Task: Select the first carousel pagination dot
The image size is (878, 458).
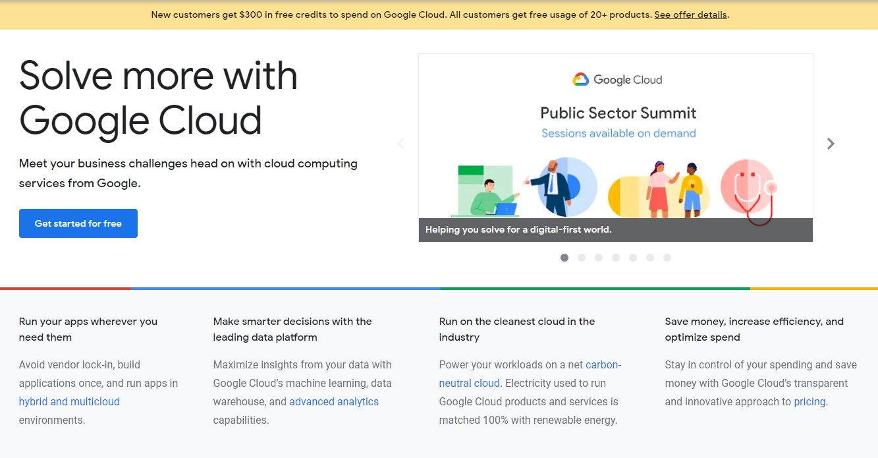Action: pos(564,258)
